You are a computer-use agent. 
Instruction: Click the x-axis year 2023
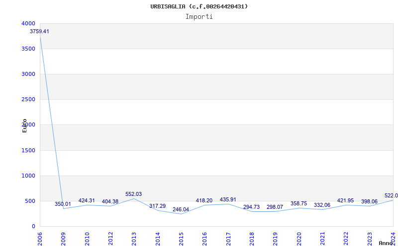click(370, 239)
